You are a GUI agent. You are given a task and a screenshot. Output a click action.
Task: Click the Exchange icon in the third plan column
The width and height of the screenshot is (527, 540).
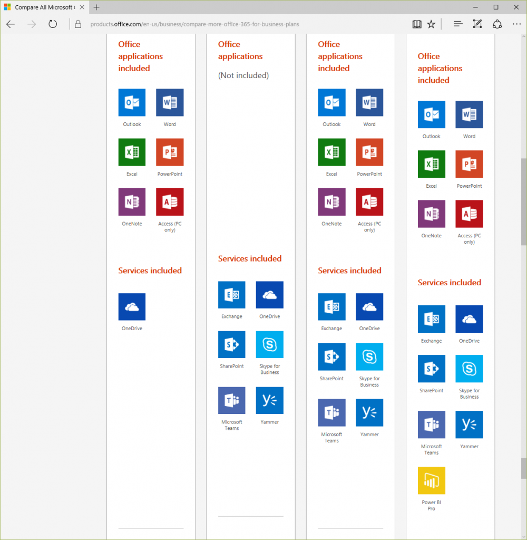coord(331,307)
